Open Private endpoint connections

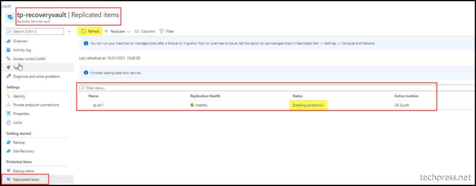coord(36,105)
